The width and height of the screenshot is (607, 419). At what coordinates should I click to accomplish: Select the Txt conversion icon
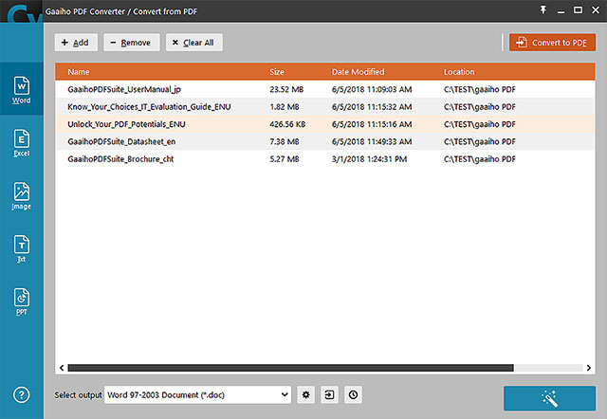21,248
